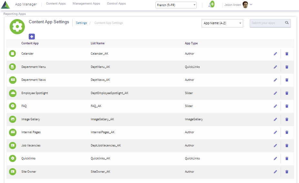Click the Image Gallery green icon
The height and width of the screenshot is (183, 299).
pyautogui.click(x=12, y=119)
